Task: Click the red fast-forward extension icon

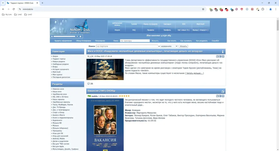Action: tap(252, 9)
